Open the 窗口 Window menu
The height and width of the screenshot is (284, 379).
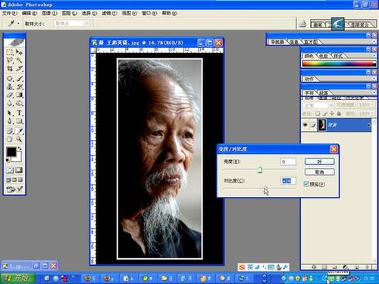point(149,13)
